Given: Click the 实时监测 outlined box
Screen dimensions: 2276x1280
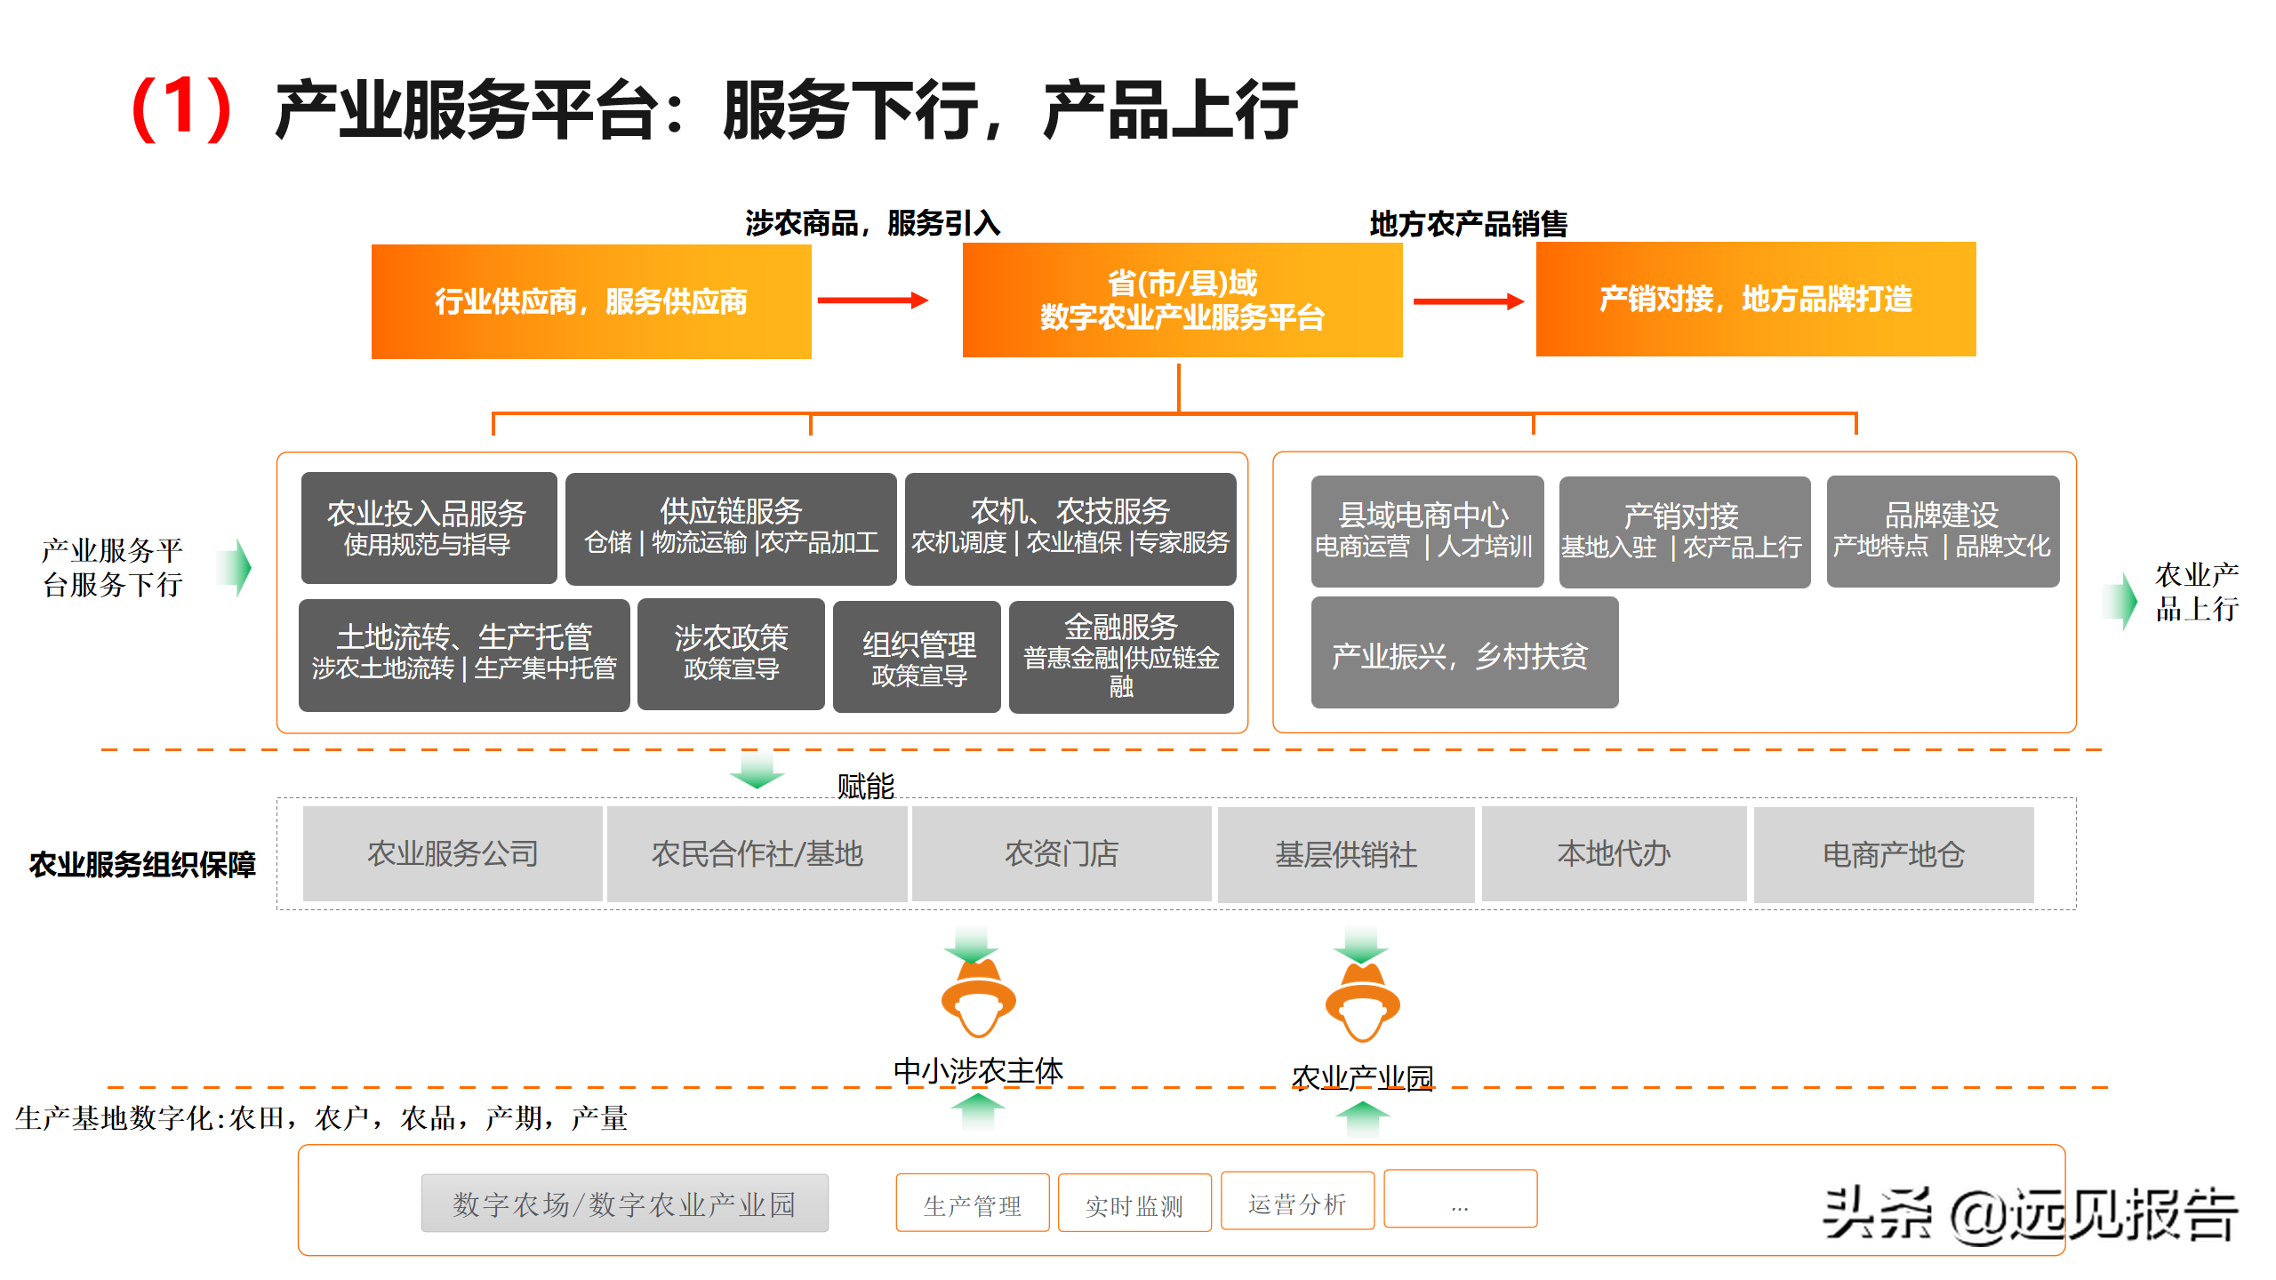Looking at the screenshot, I should pyautogui.click(x=1134, y=1204).
